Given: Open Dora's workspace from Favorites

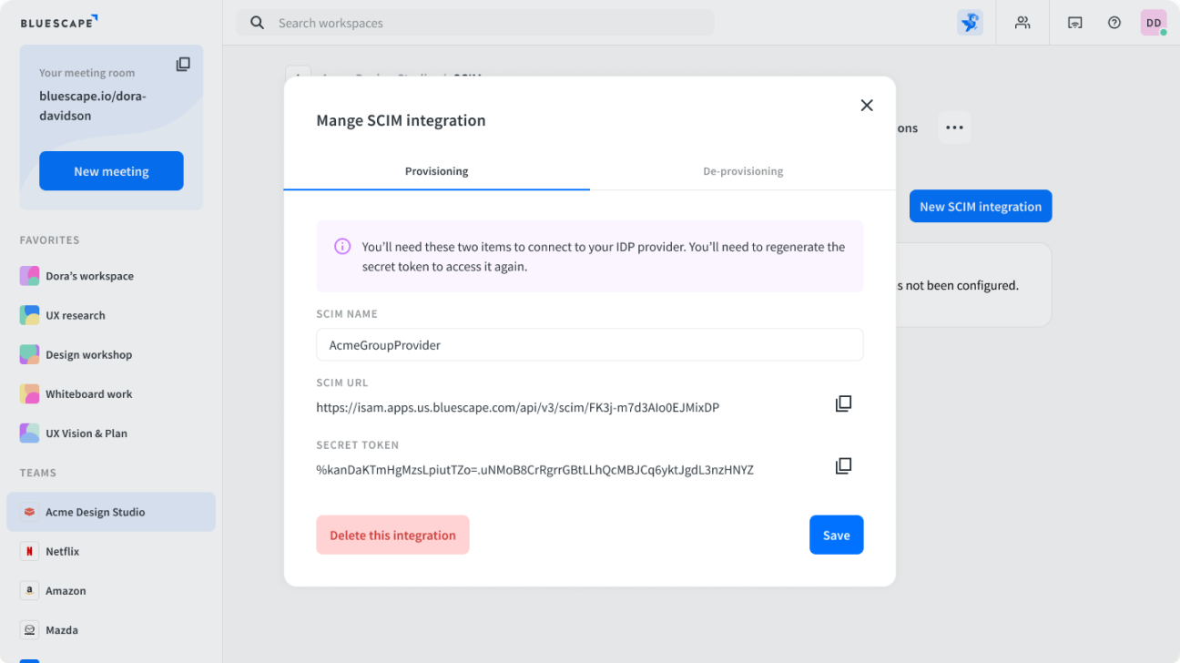Looking at the screenshot, I should tap(88, 275).
